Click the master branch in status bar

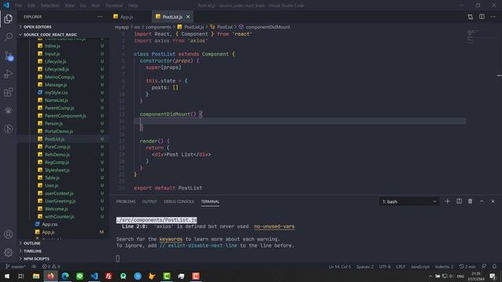[16, 266]
